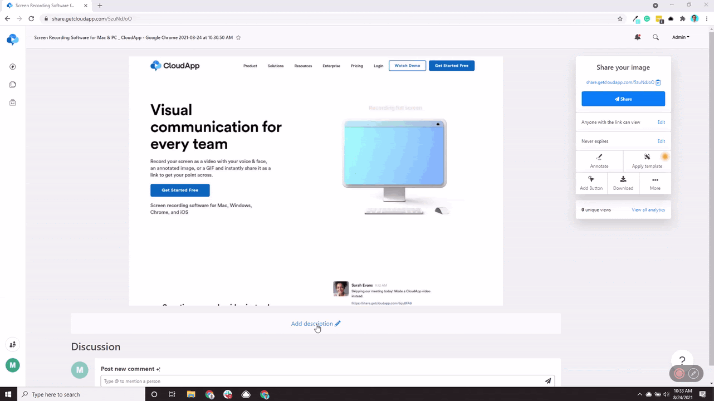The height and width of the screenshot is (401, 714).
Task: Open the Chrome tab search dropdown
Action: 656,6
